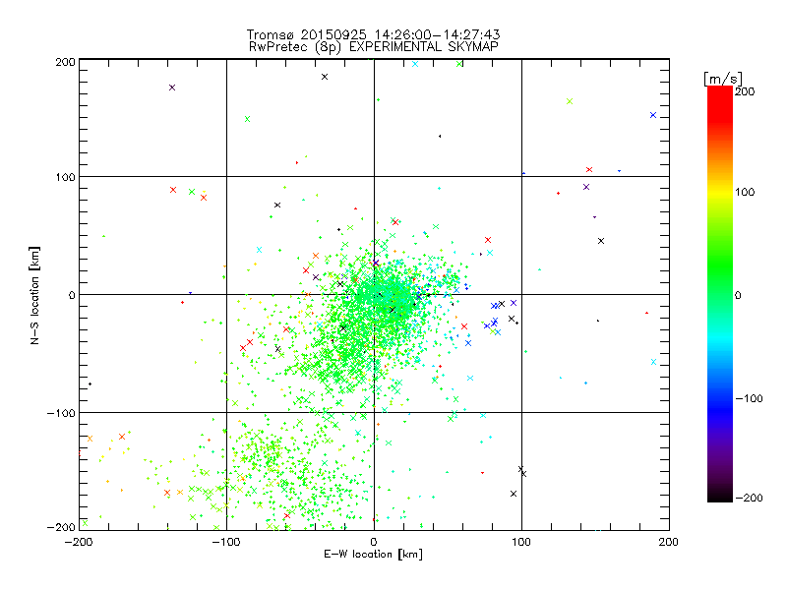Click the yellow-green X marker in top-right cell
The height and width of the screenshot is (590, 787).
(x=570, y=101)
